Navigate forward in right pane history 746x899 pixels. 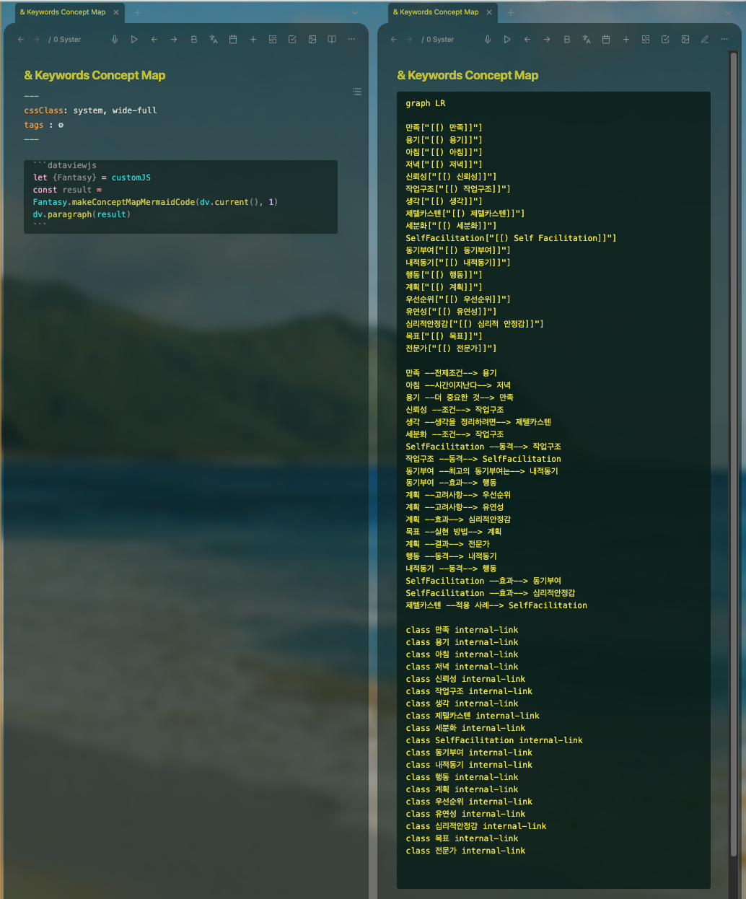[409, 40]
